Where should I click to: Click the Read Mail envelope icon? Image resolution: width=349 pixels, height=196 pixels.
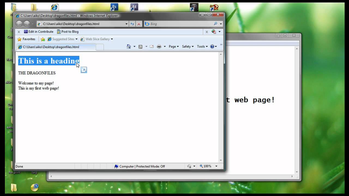(152, 47)
